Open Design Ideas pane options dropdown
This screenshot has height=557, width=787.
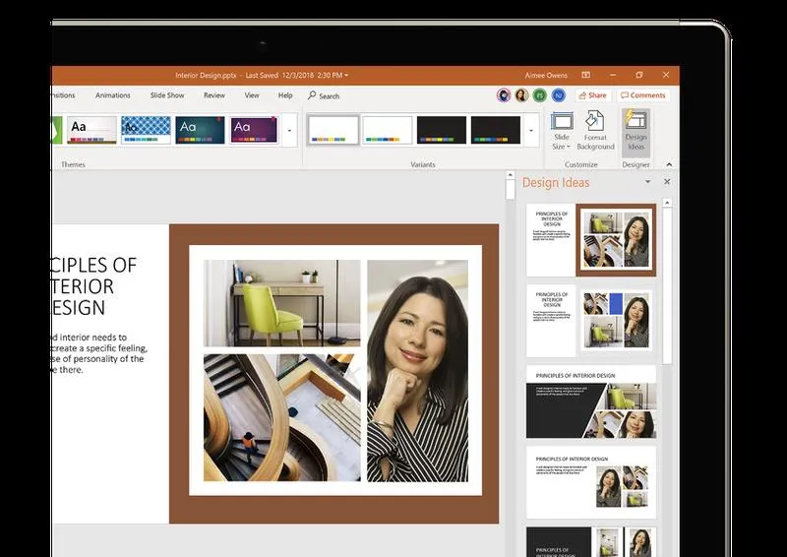tap(647, 182)
